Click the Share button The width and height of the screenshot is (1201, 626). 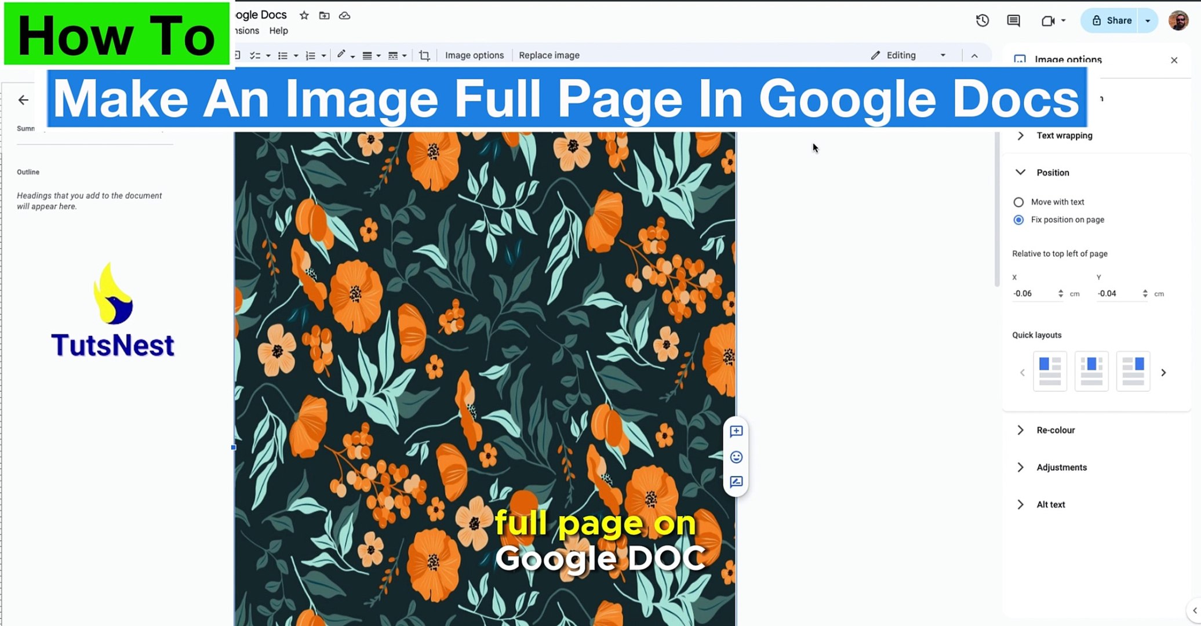pos(1118,20)
